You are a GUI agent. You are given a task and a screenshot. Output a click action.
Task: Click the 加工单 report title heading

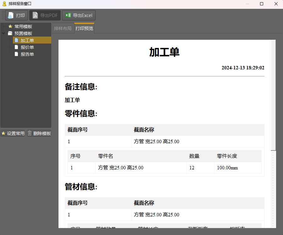coord(164,52)
